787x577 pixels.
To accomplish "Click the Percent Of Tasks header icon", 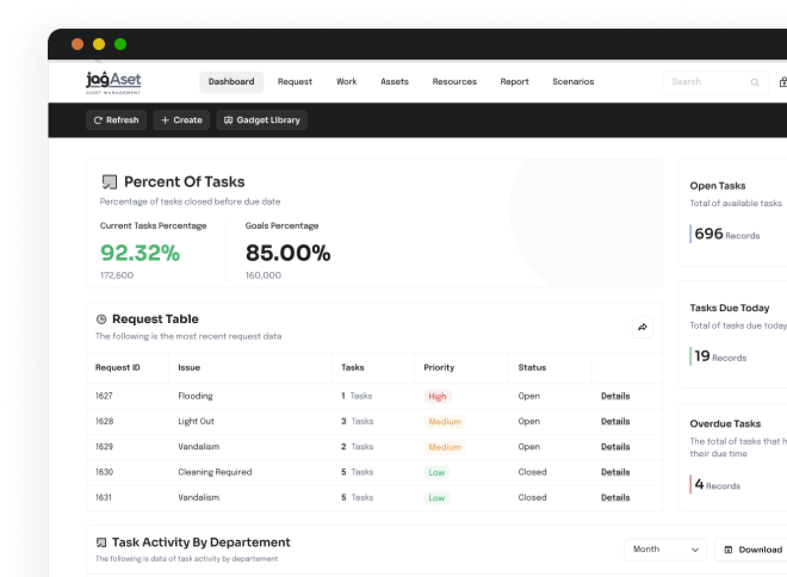I will [109, 182].
